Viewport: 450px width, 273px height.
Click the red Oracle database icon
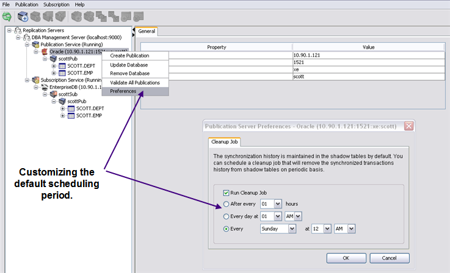[45, 52]
